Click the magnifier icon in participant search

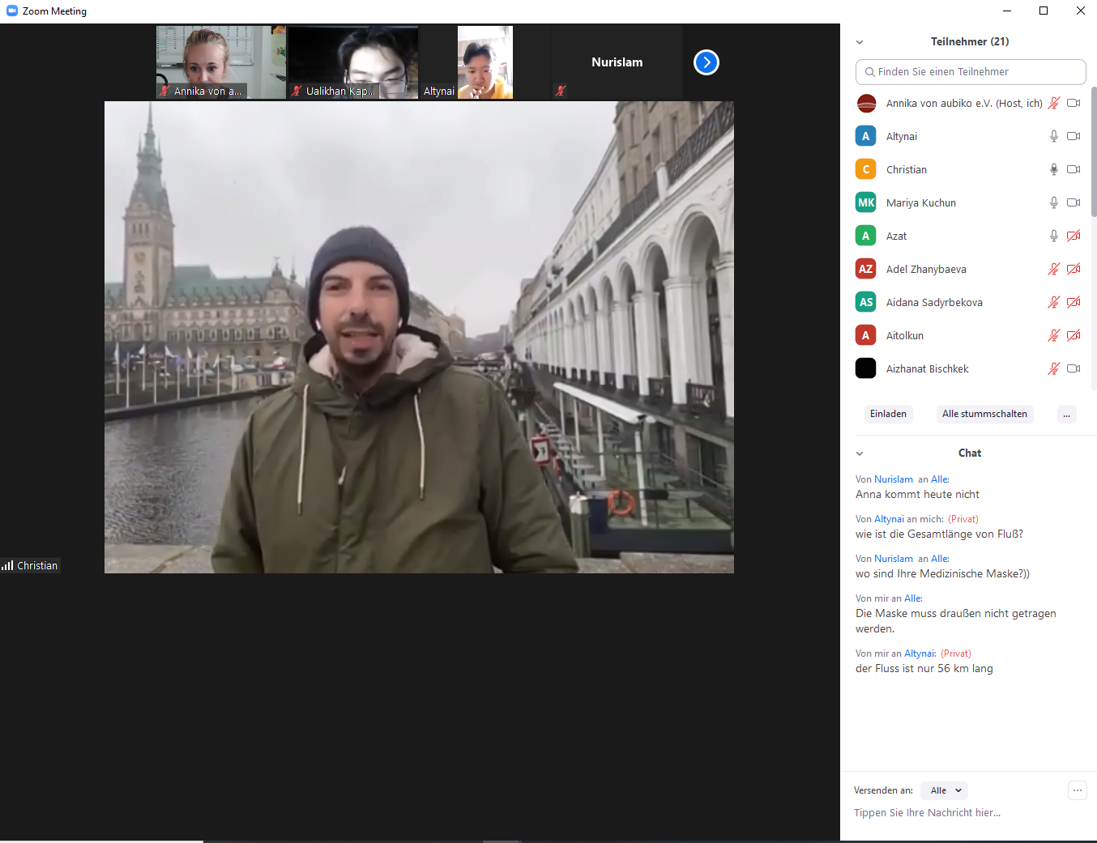869,72
